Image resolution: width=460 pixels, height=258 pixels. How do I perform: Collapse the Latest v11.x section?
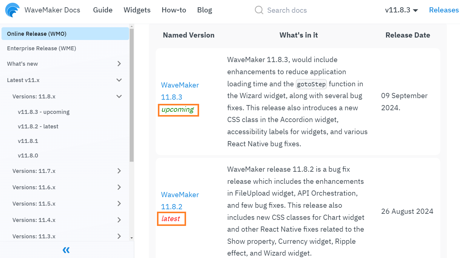[119, 80]
